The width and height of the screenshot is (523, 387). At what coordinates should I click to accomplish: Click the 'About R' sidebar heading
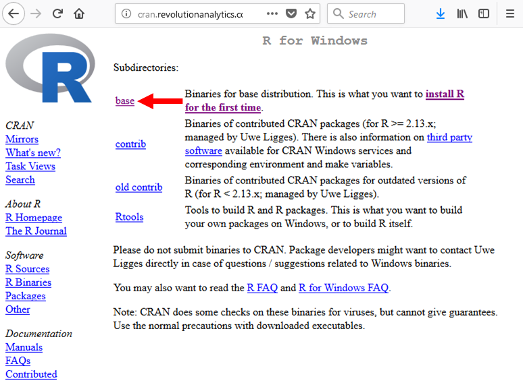tap(23, 204)
